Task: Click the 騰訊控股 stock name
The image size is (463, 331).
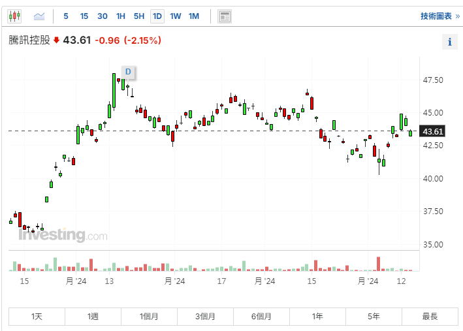Action: pyautogui.click(x=29, y=40)
